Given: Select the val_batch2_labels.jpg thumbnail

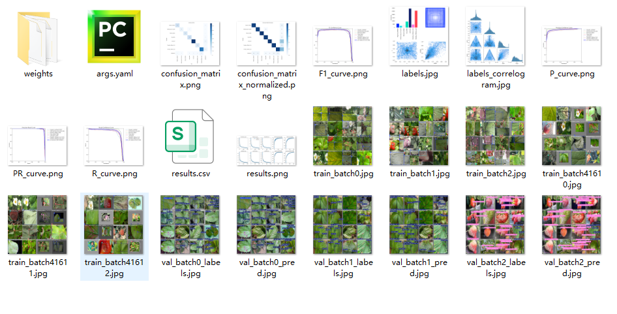Looking at the screenshot, I should 495,225.
